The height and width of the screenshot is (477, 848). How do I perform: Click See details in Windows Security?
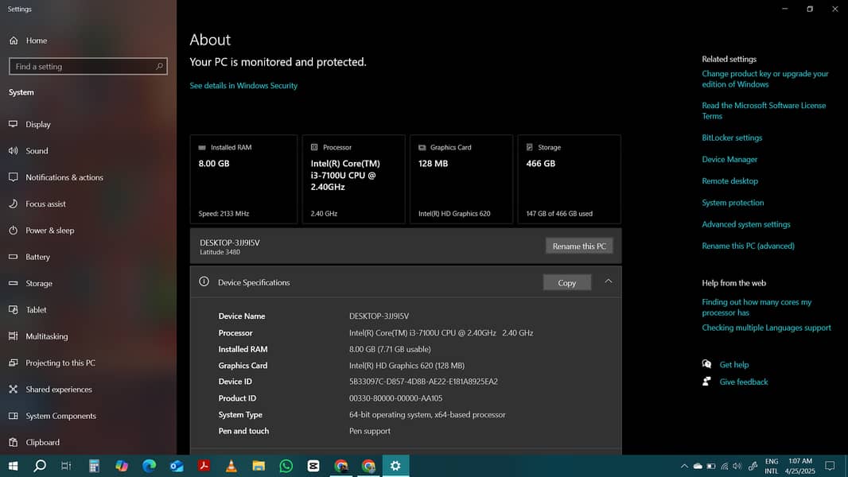coord(243,85)
